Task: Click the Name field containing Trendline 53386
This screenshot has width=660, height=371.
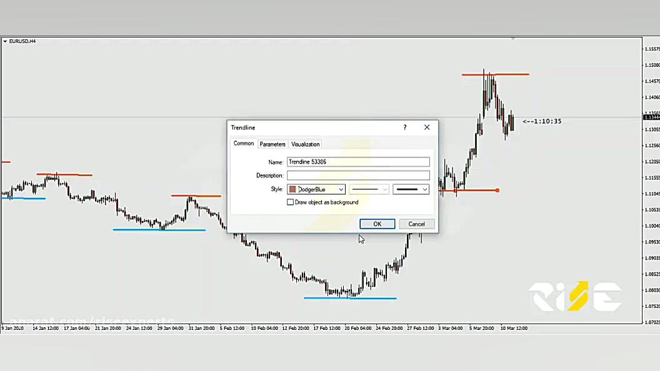Action: (358, 162)
